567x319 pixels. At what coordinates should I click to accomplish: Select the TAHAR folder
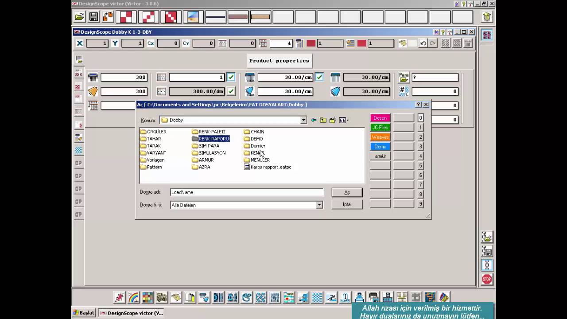[151, 139]
